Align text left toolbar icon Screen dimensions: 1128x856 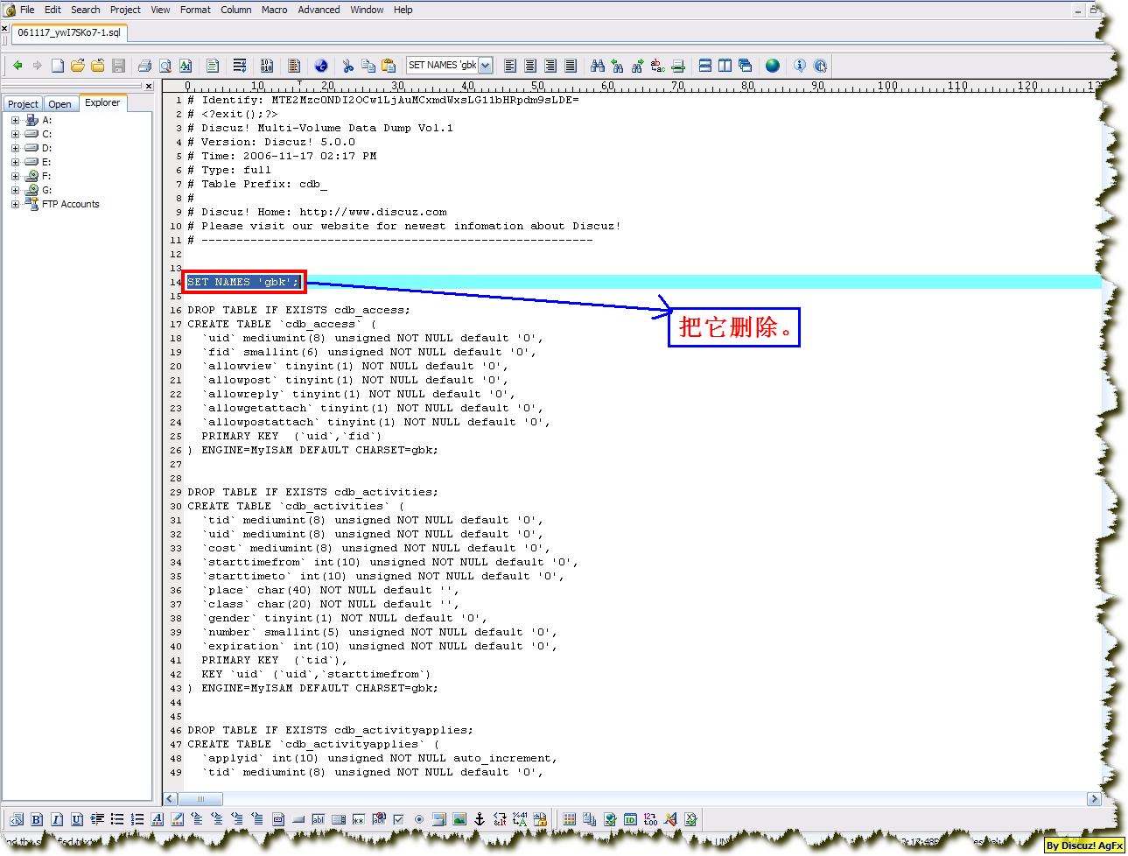point(510,66)
